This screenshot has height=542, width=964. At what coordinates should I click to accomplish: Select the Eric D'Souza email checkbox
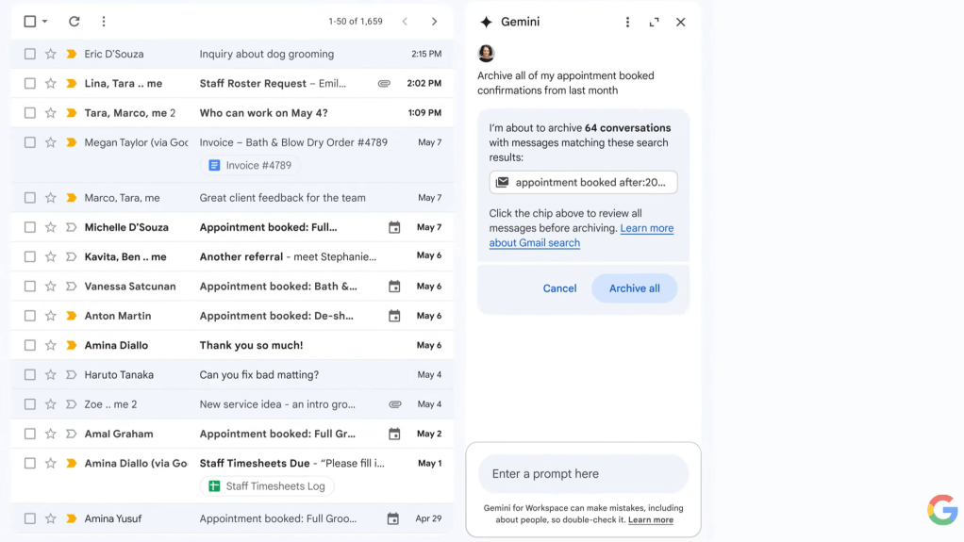tap(29, 54)
